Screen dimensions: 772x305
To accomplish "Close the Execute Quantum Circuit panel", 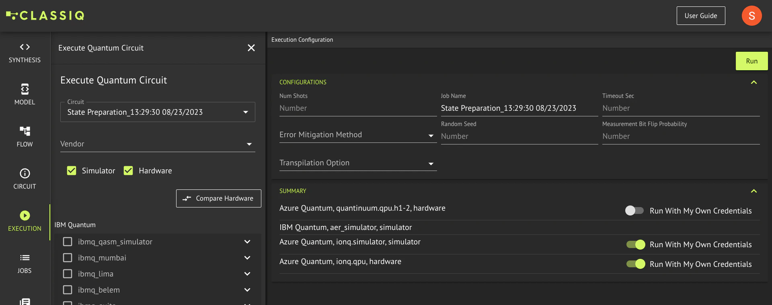I will (x=251, y=48).
